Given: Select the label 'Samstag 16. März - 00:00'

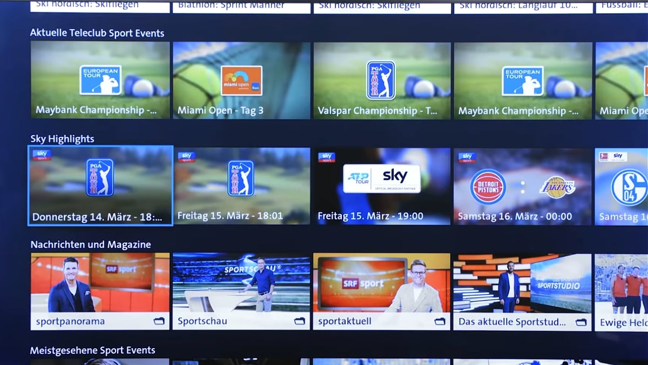Looking at the screenshot, I should 515,216.
